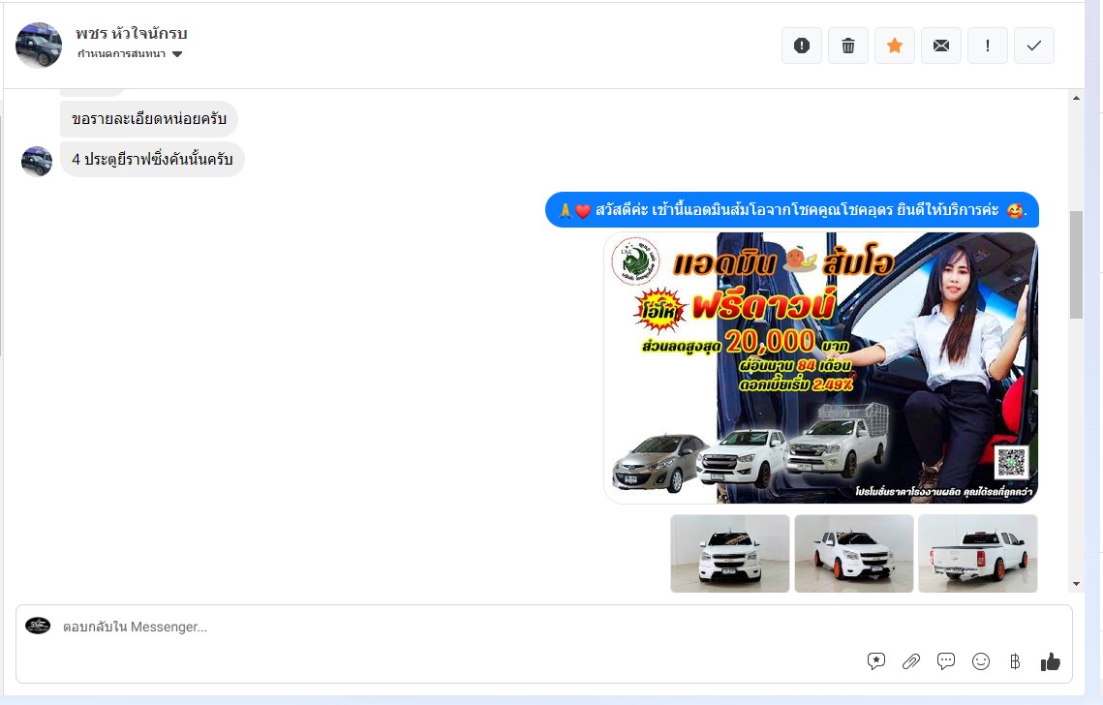
Task: Select message ขอรายละเอียดหน่อยครับ
Action: [149, 119]
